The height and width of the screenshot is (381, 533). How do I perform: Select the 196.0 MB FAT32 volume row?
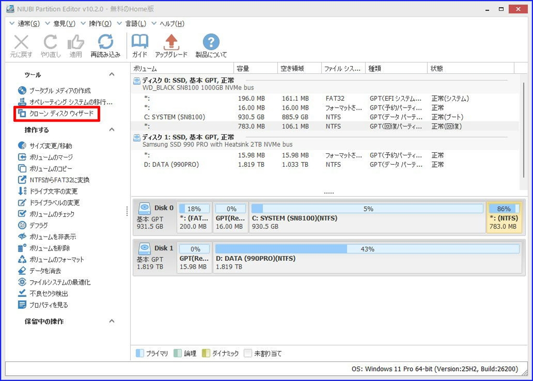325,98
